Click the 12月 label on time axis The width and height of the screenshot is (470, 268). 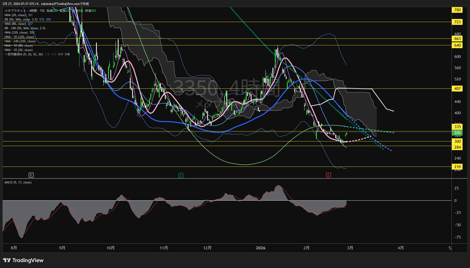(x=207, y=248)
